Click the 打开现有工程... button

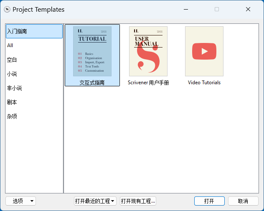138,201
